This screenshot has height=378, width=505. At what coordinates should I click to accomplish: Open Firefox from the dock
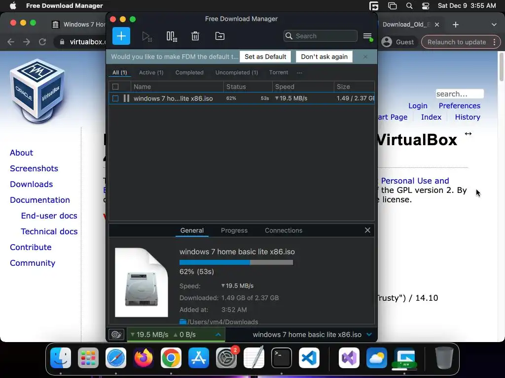144,358
